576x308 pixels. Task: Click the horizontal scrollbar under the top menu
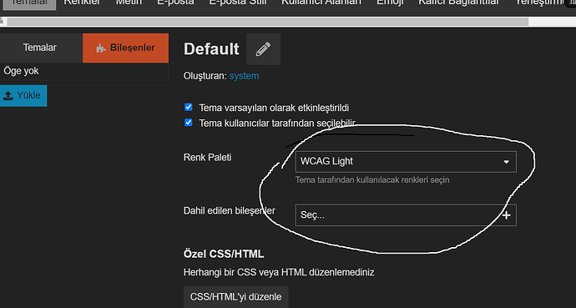coord(267,22)
